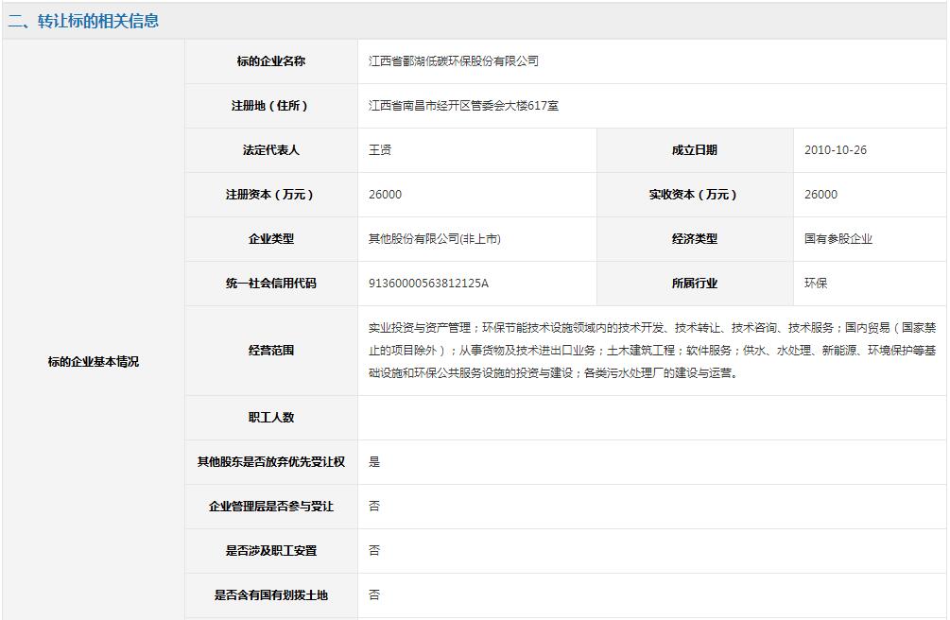
Task: Click the industry value 环保
Action: [816, 284]
